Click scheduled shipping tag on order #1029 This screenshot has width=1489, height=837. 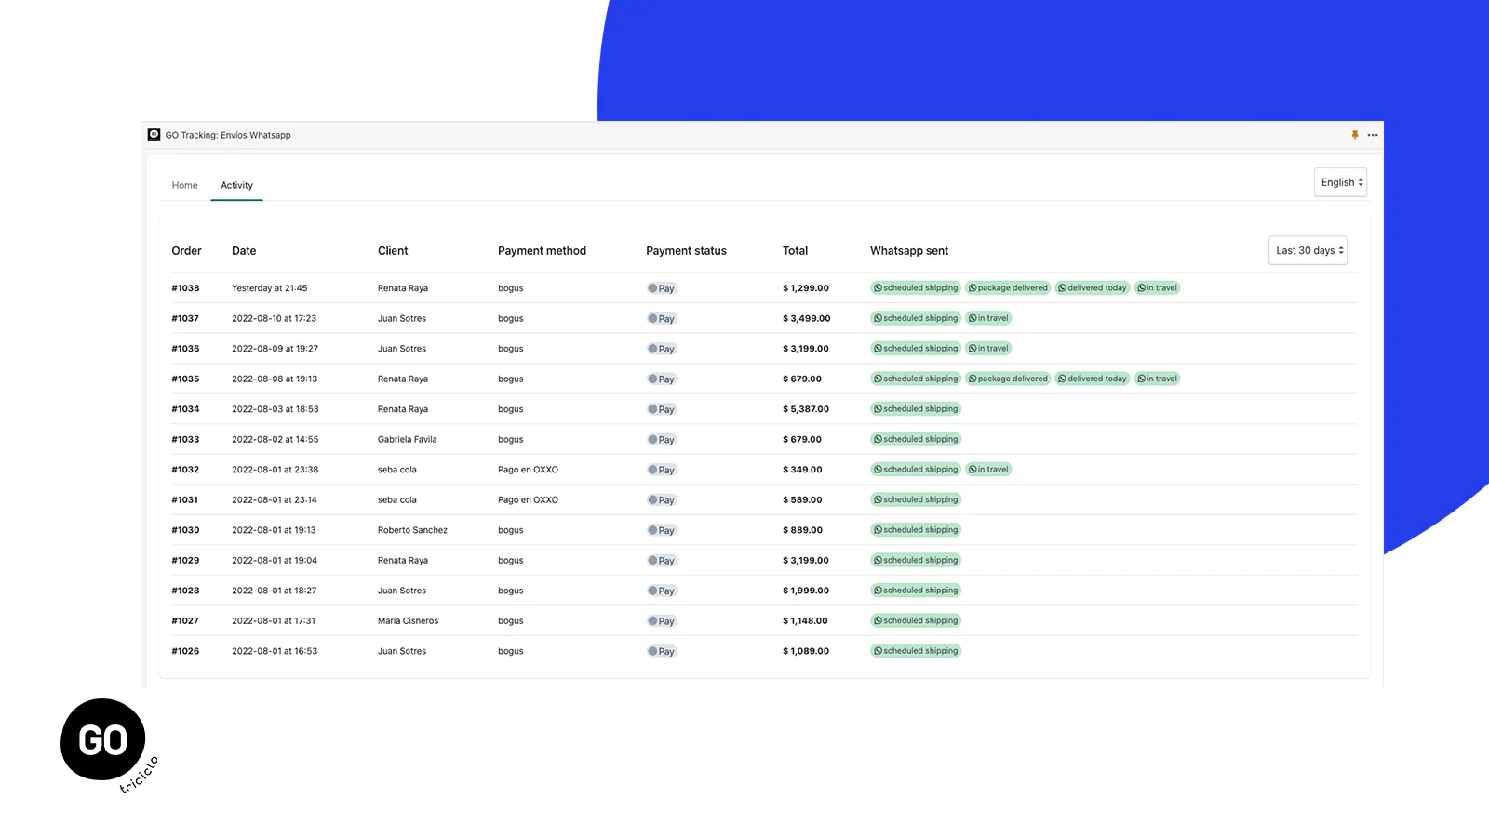pos(916,560)
